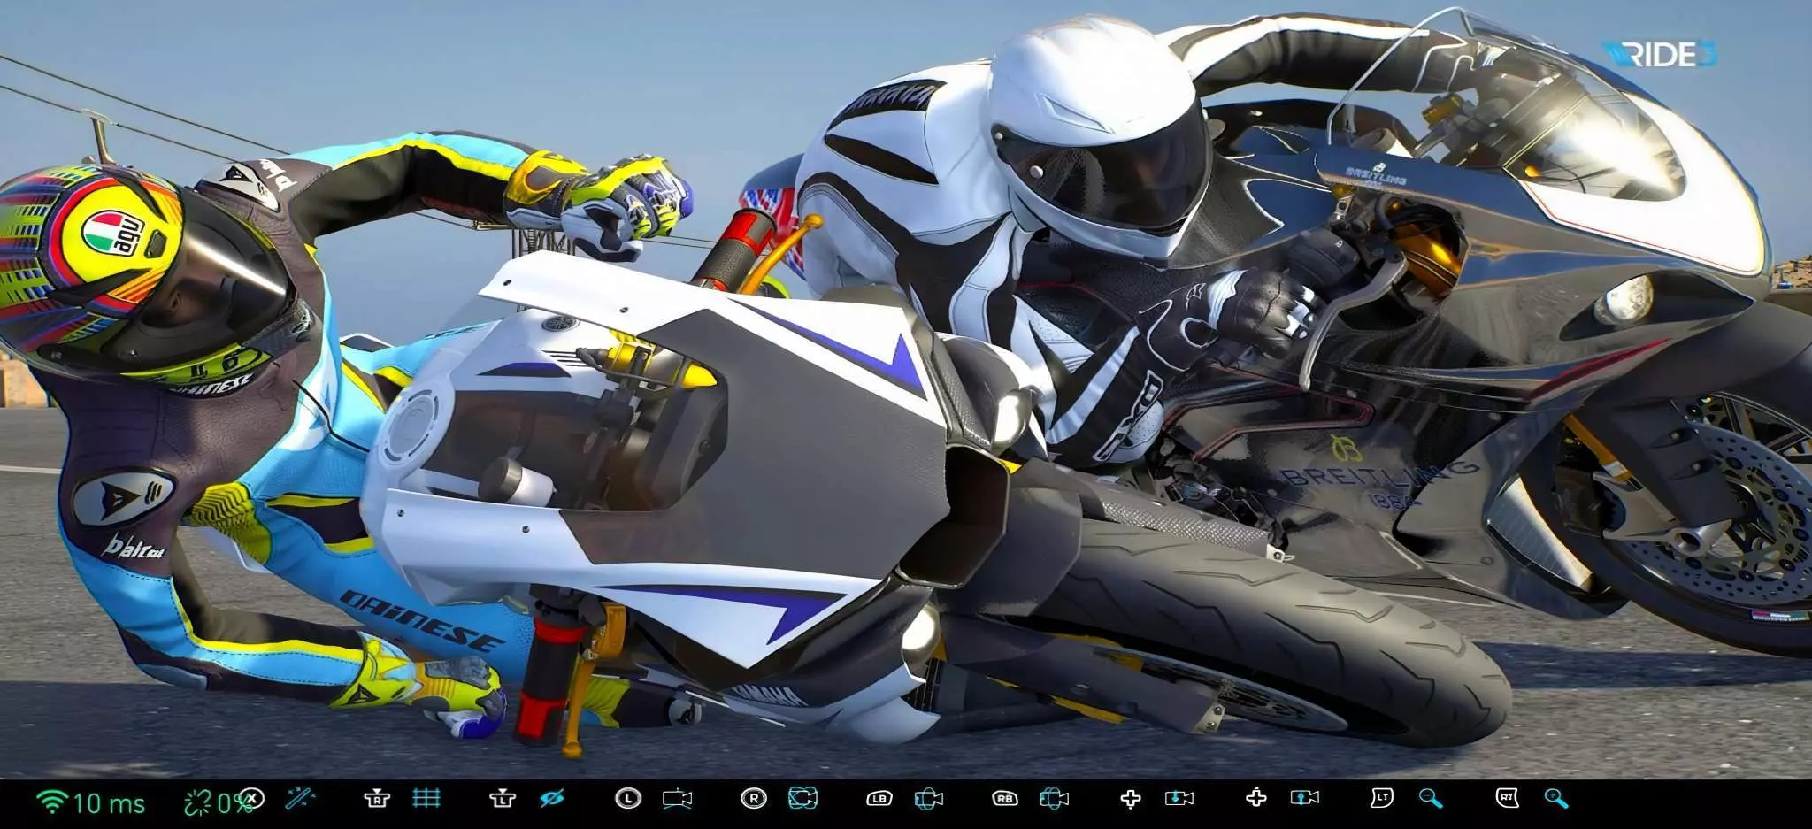
Task: Click the green Wi-Fi signal icon
Action: click(52, 802)
